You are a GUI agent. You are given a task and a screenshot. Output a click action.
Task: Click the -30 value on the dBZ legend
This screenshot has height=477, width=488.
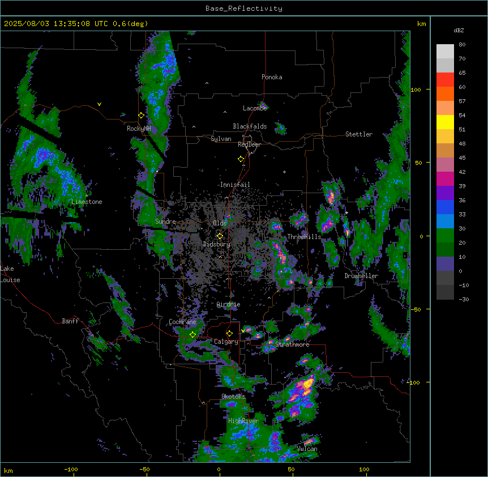[464, 299]
